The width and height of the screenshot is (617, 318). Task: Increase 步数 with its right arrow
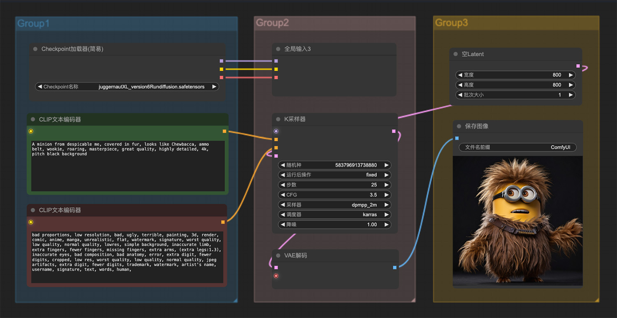pos(387,185)
